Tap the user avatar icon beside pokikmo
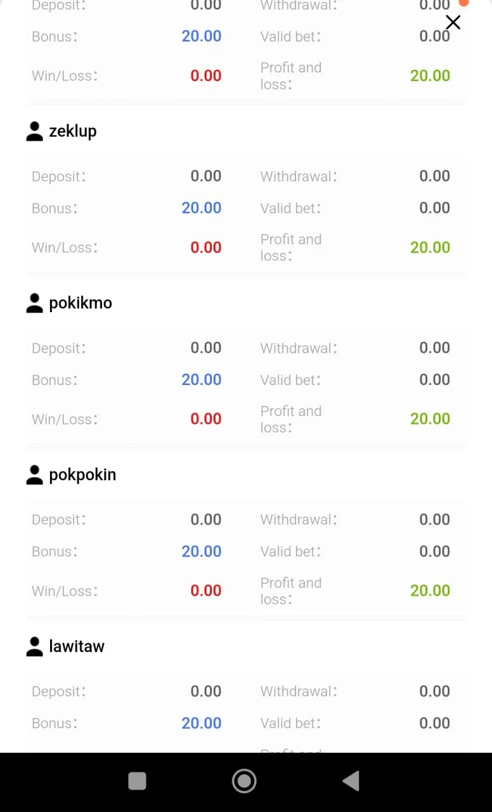Viewport: 492px width, 812px height. (x=34, y=303)
